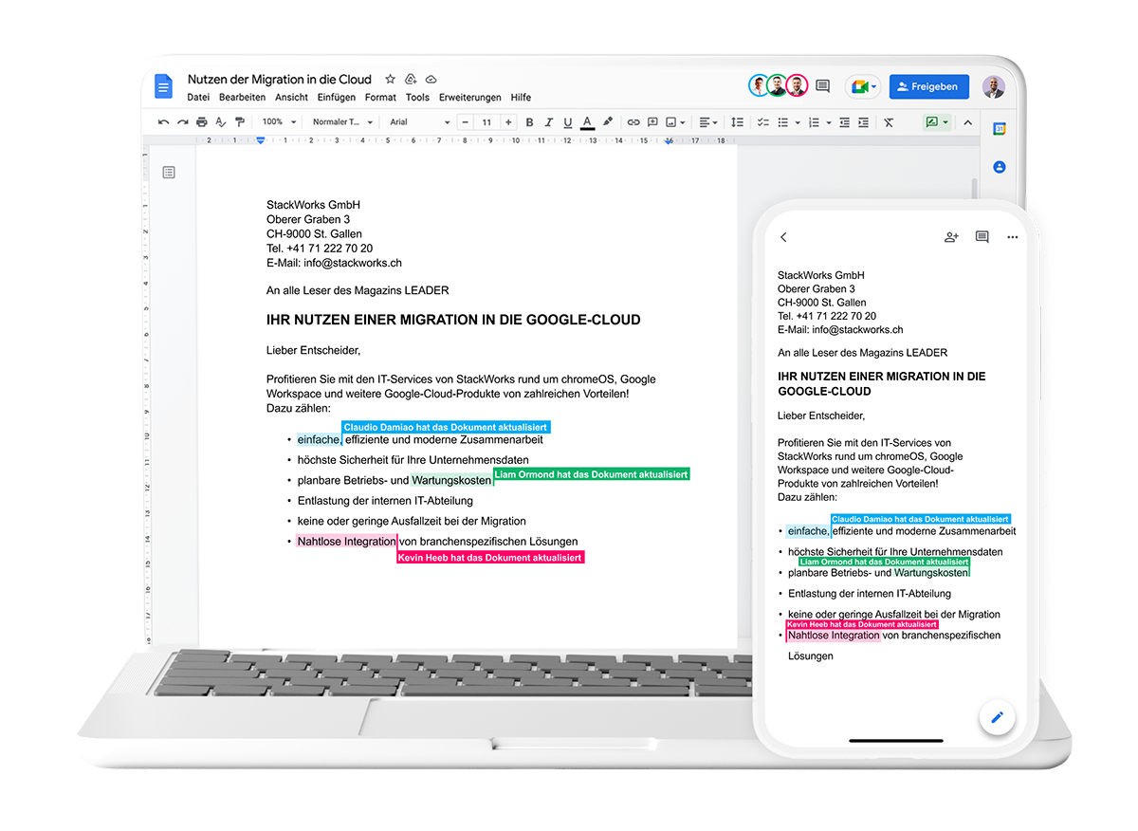
Task: Expand bulleted list options arrow
Action: [x=798, y=123]
